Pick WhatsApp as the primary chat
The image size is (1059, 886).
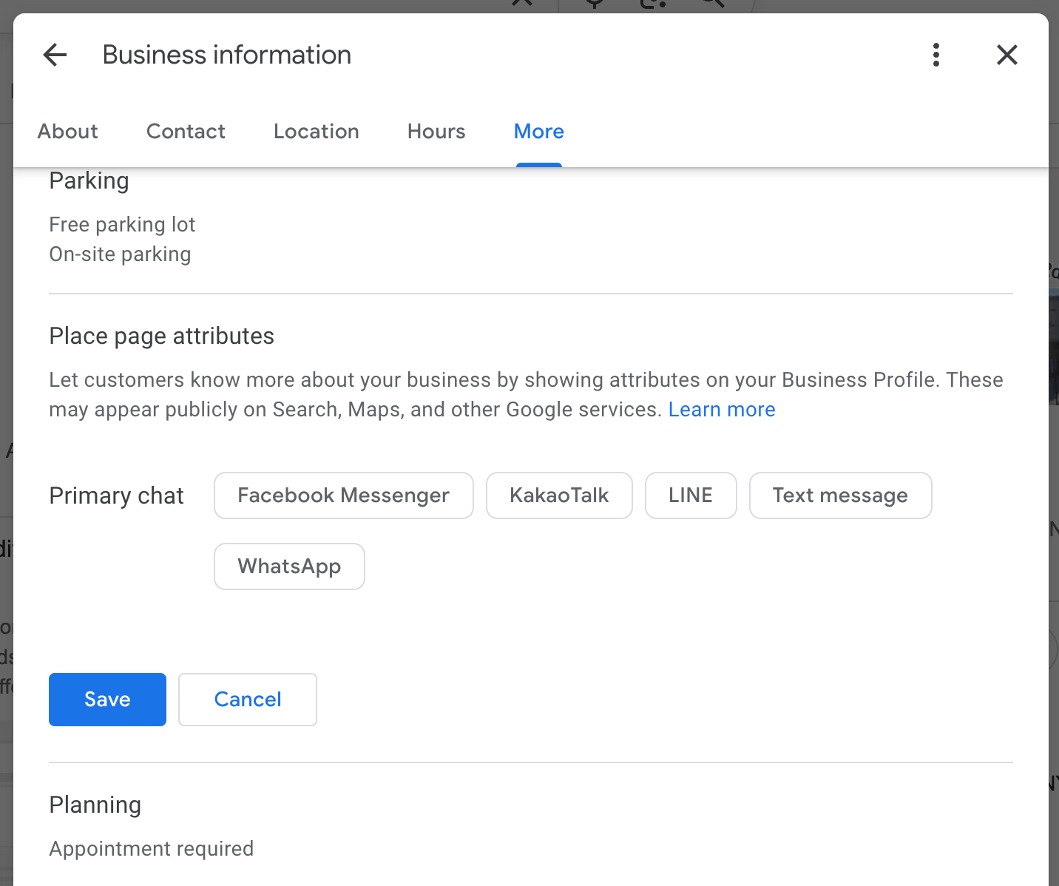(289, 566)
